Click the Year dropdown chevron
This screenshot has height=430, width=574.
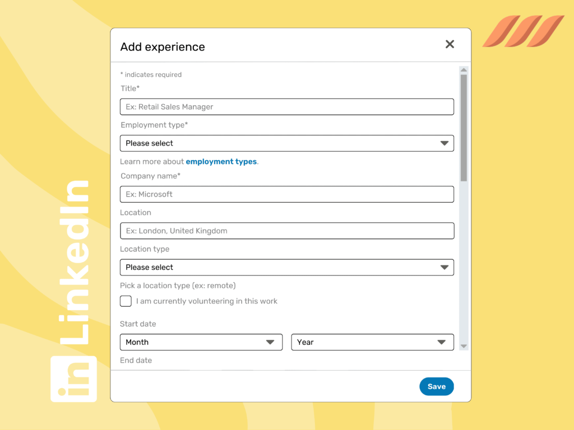(442, 342)
